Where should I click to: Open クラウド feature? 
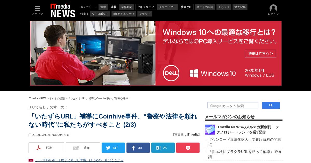tap(145, 14)
